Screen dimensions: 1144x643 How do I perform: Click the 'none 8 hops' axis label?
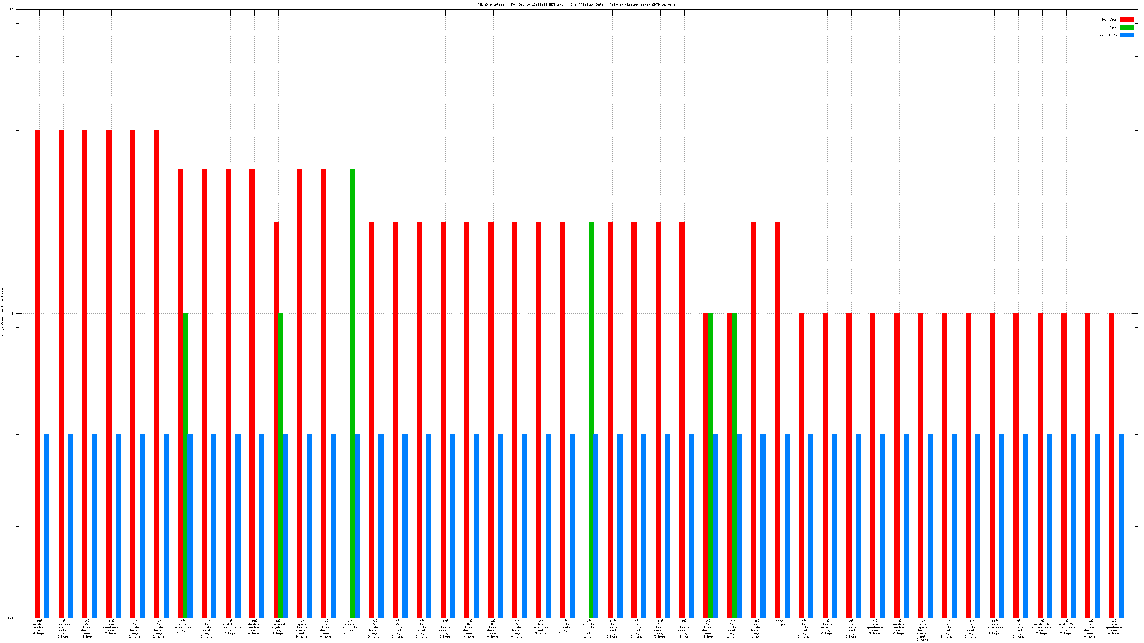click(x=779, y=622)
